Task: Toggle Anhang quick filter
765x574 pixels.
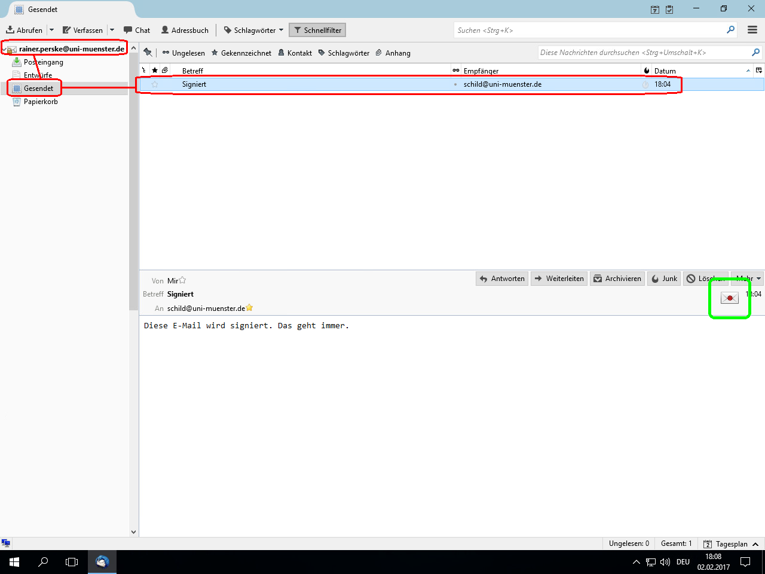Action: [x=393, y=53]
